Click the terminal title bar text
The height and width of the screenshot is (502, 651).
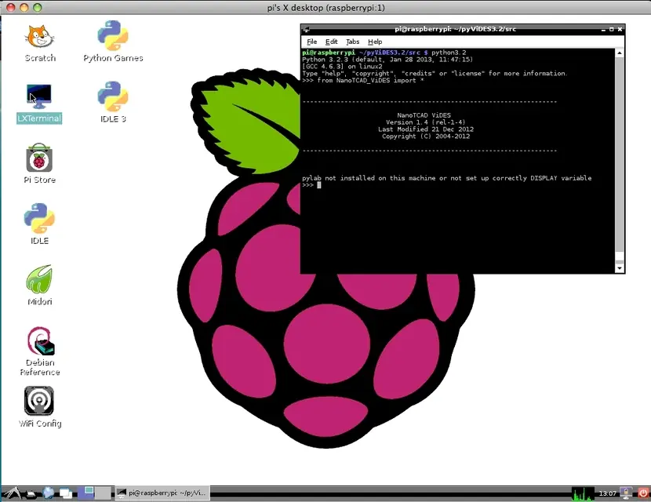[x=455, y=29]
